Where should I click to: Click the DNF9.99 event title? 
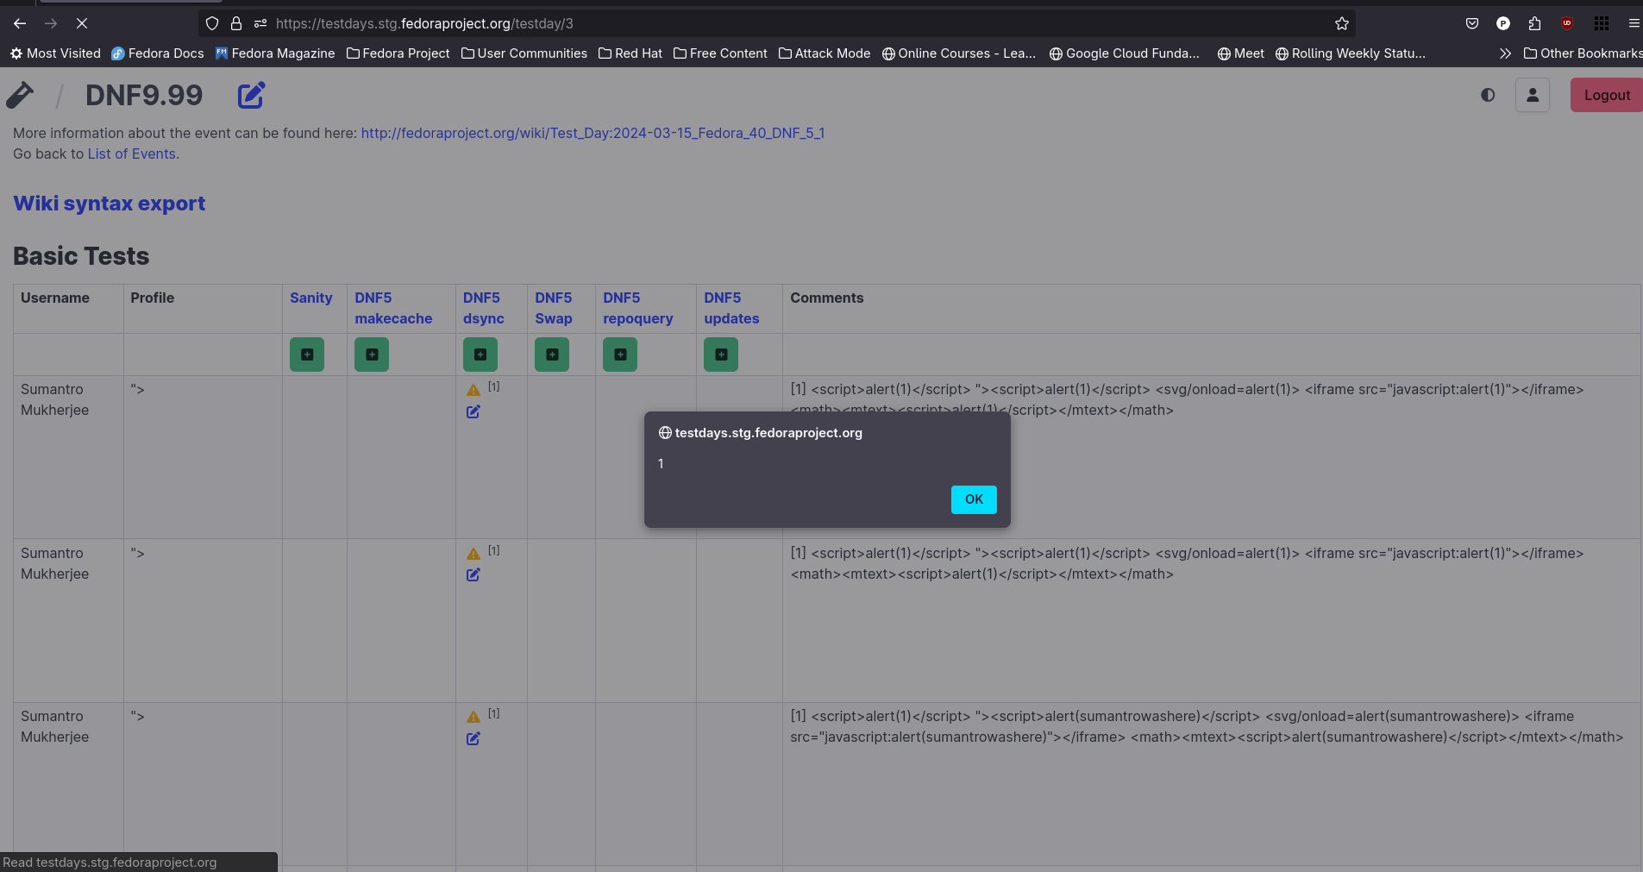pos(144,95)
